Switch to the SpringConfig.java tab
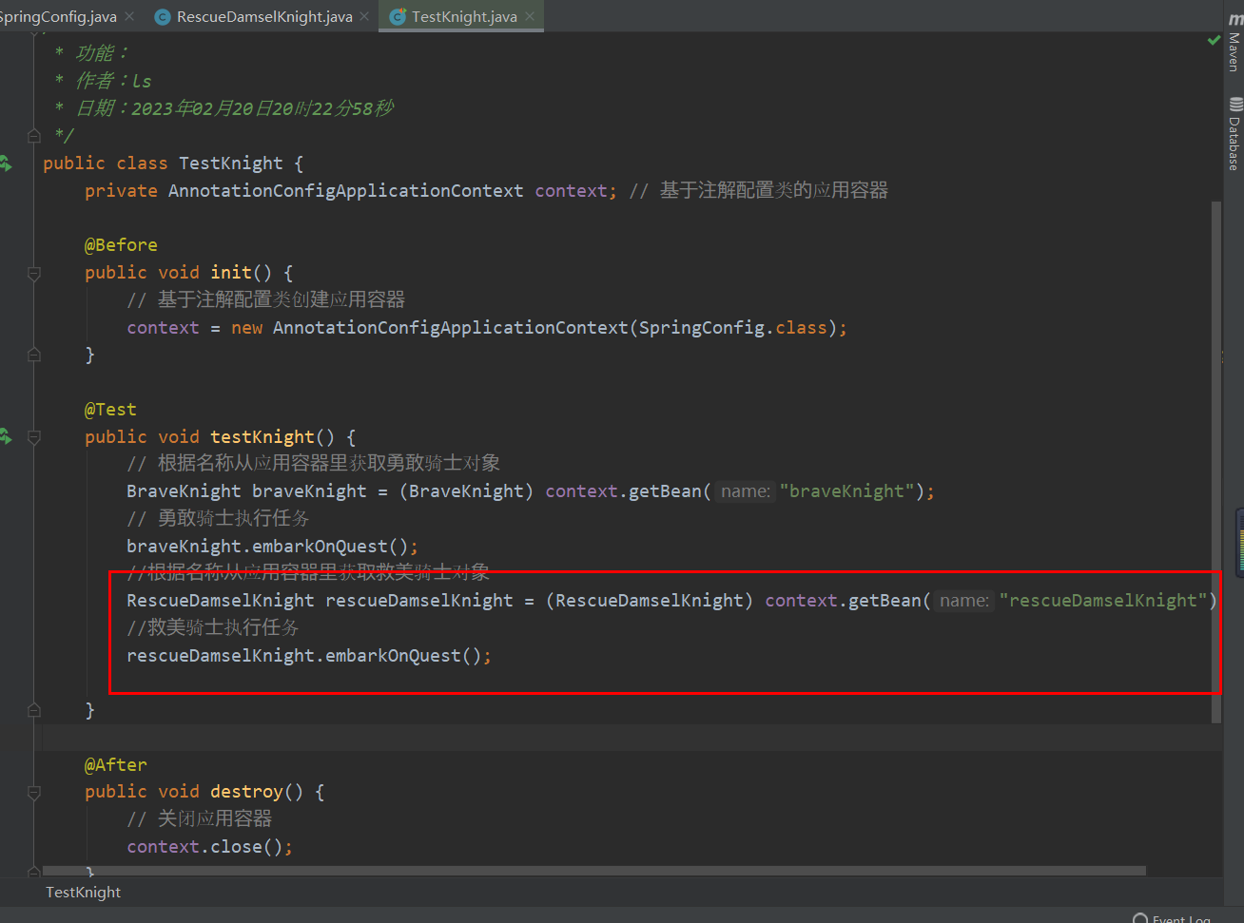Image resolution: width=1244 pixels, height=923 pixels. point(58,16)
